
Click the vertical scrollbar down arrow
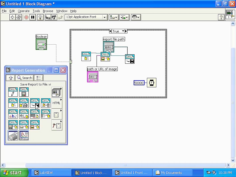pos(233,160)
